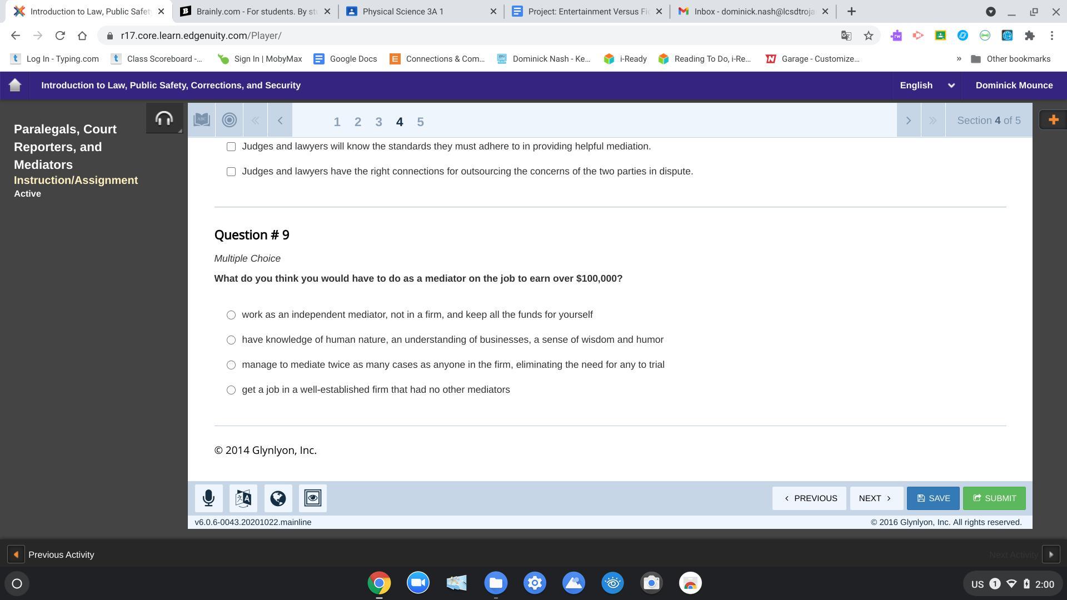Click the target objectives icon

pyautogui.click(x=229, y=121)
